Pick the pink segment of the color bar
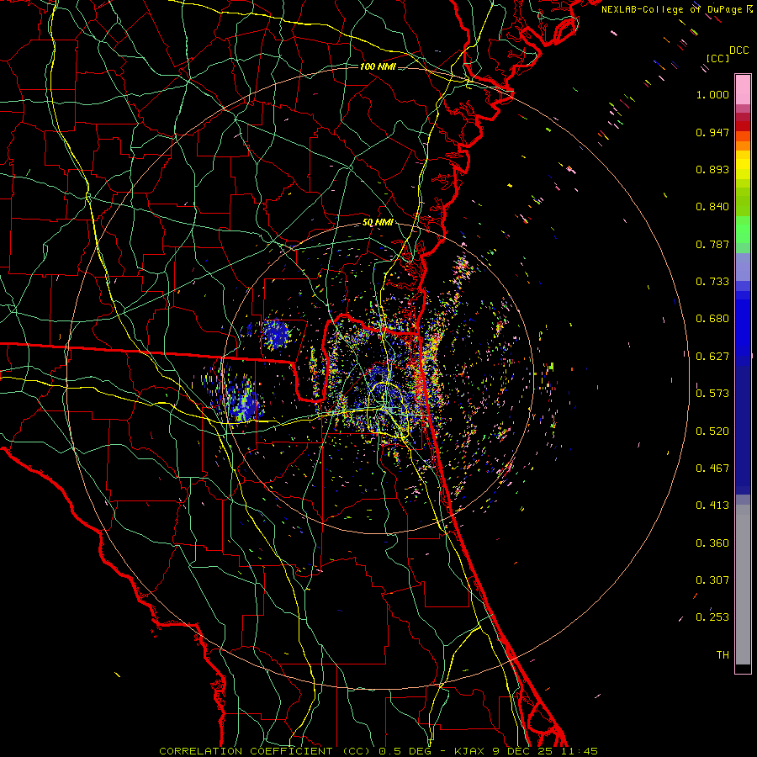 coord(743,90)
